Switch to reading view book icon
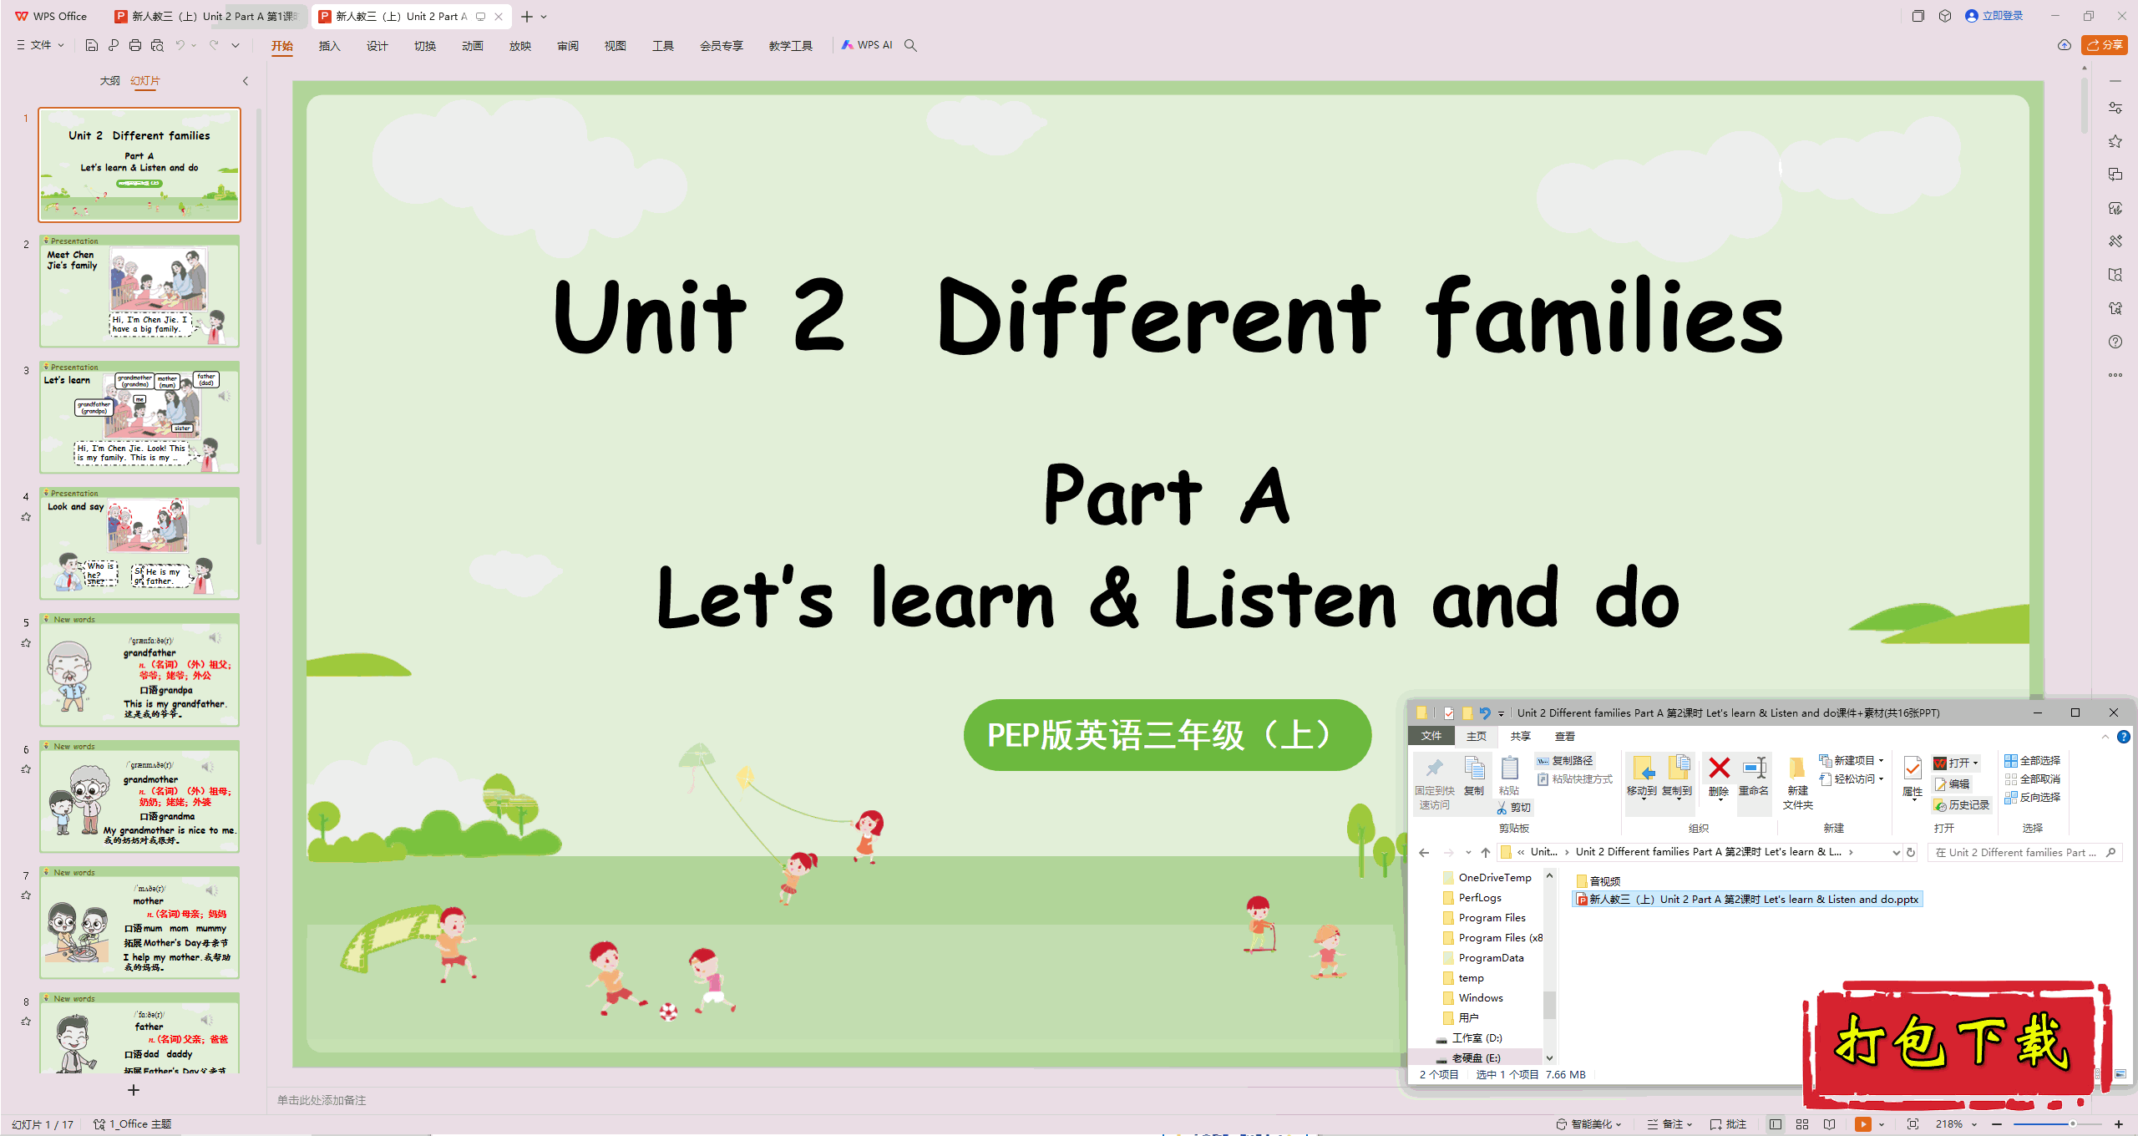Image resolution: width=2138 pixels, height=1136 pixels. coord(1829,1124)
